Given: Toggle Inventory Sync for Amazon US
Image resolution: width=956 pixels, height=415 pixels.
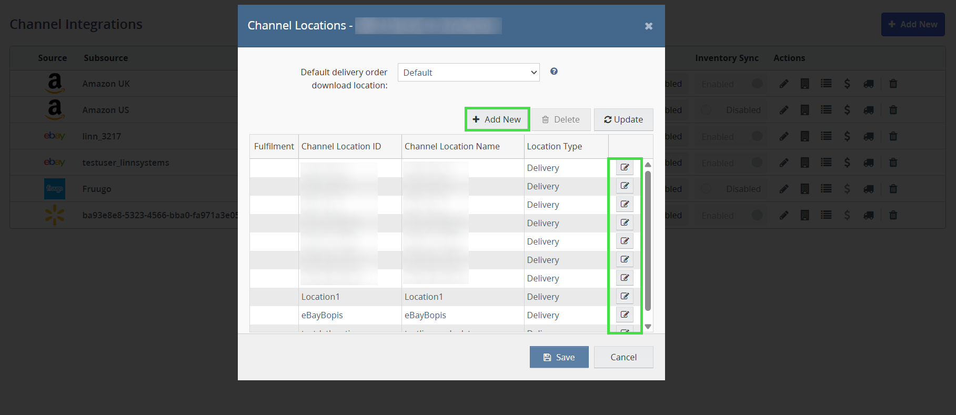Looking at the screenshot, I should pos(732,110).
